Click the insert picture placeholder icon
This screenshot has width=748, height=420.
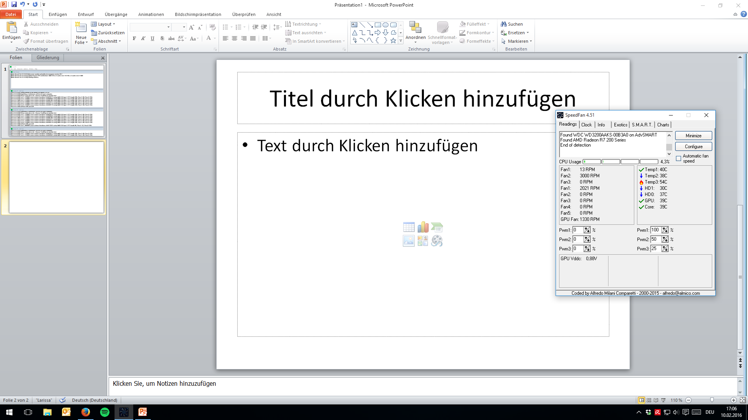click(409, 241)
